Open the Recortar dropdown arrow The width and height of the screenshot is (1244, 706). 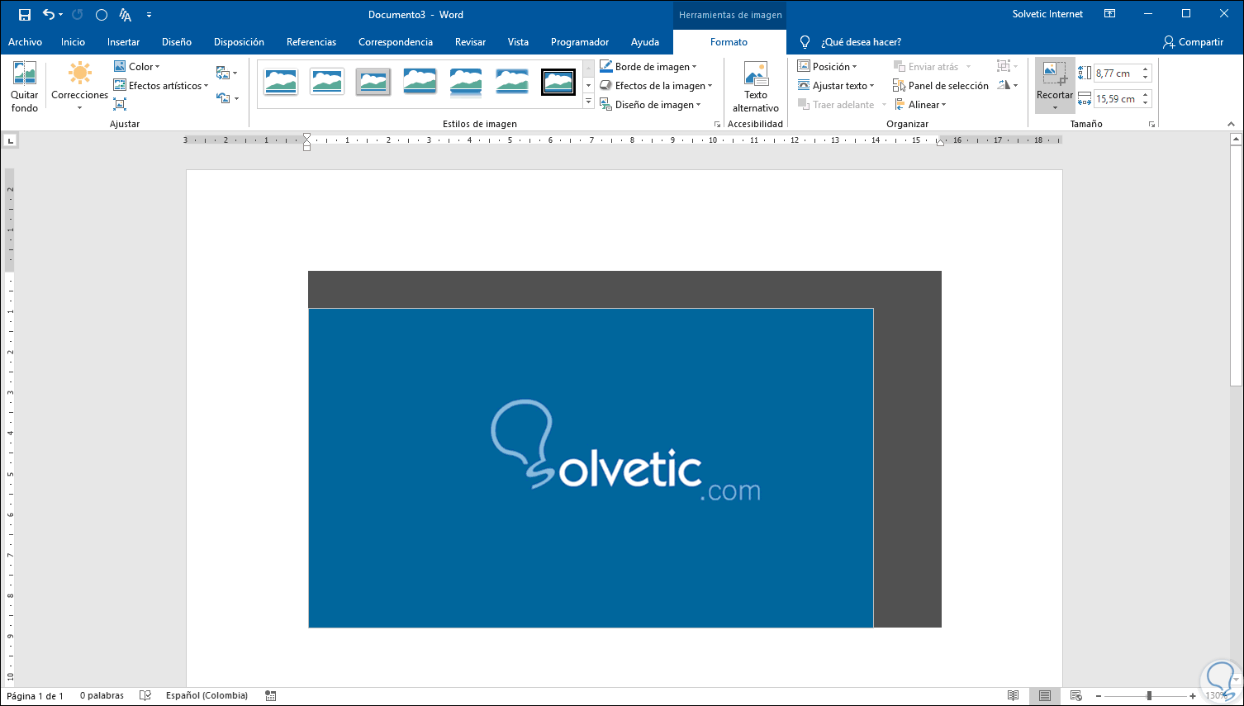click(x=1055, y=108)
